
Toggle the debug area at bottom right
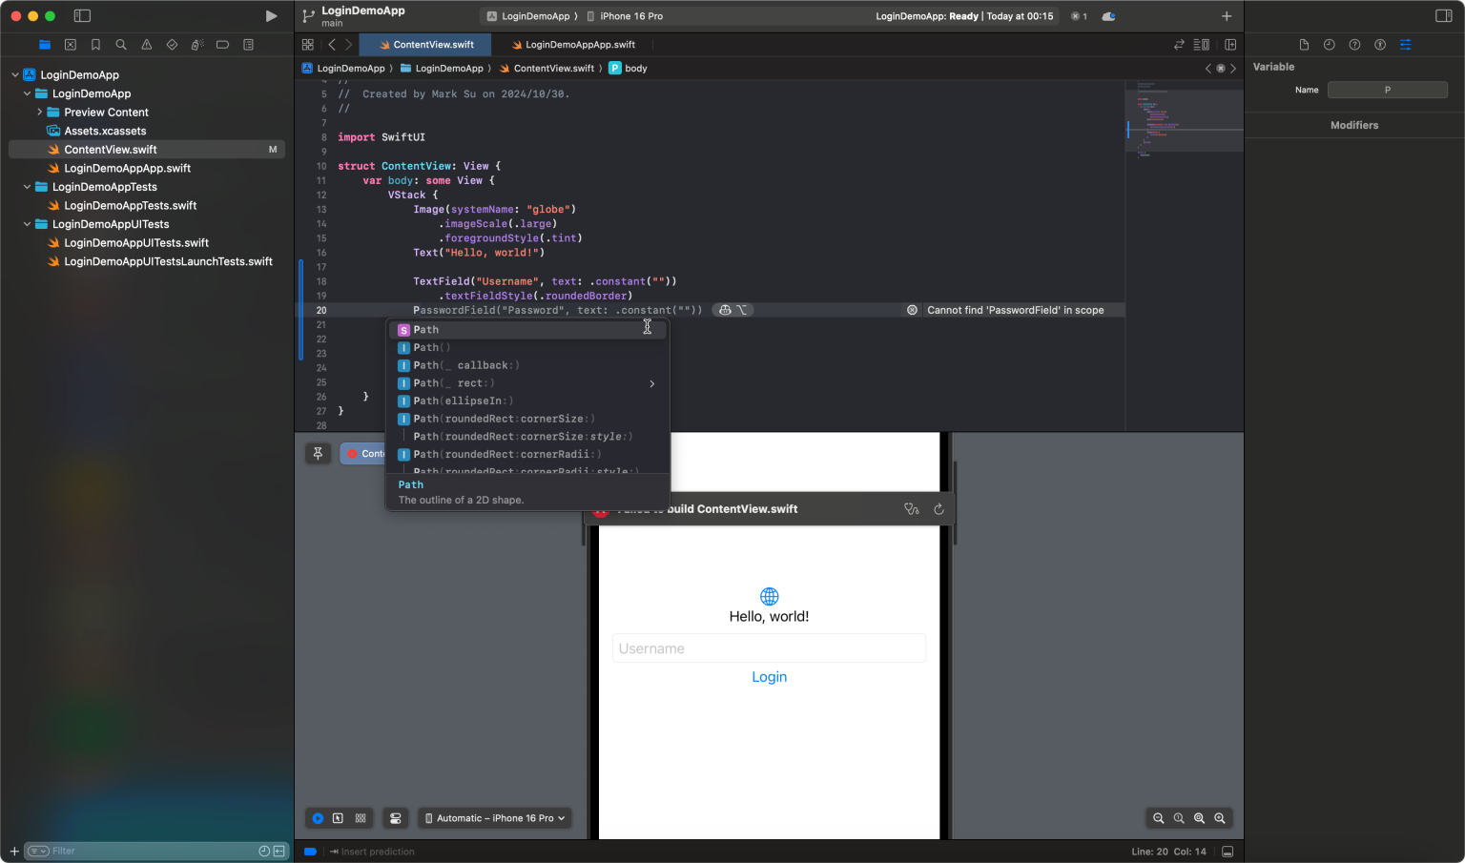[1228, 852]
